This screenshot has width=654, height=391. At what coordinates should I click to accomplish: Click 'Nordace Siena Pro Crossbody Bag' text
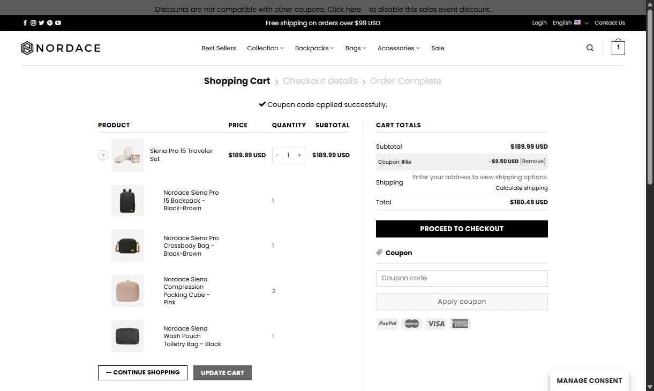[x=191, y=246]
